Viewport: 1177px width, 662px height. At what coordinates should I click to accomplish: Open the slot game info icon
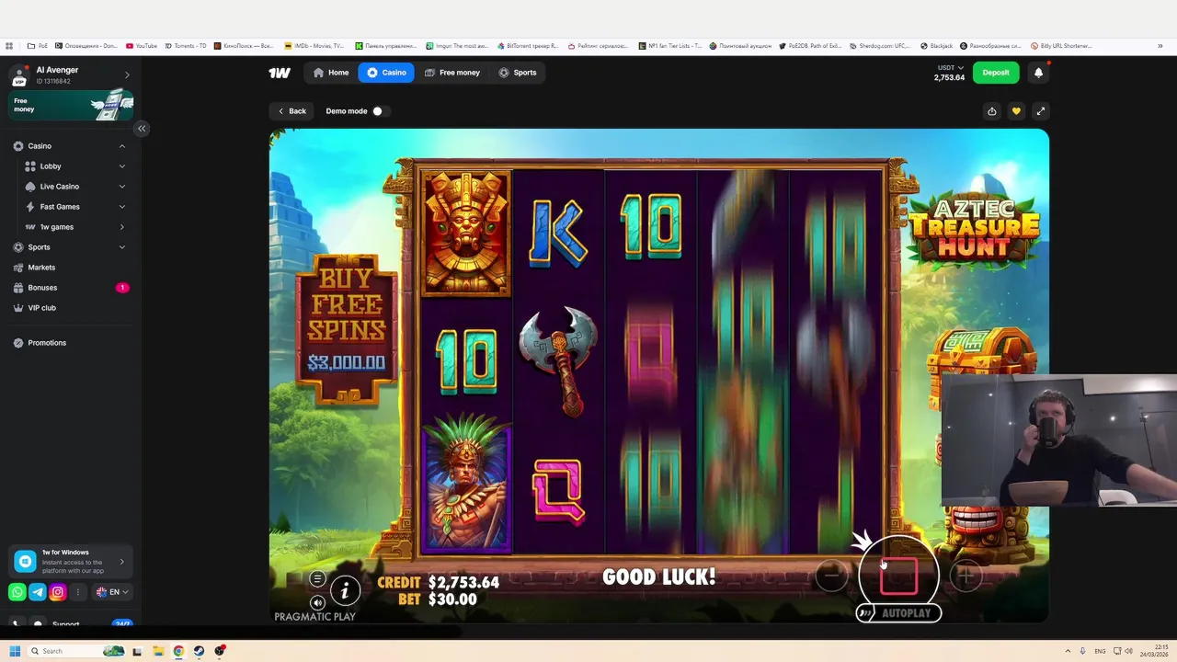(x=345, y=589)
